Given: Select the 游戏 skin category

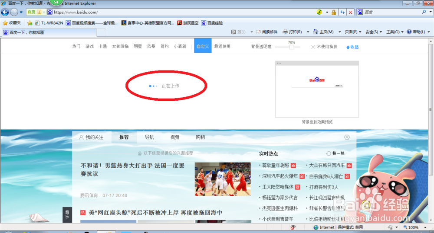Looking at the screenshot, I should point(90,46).
